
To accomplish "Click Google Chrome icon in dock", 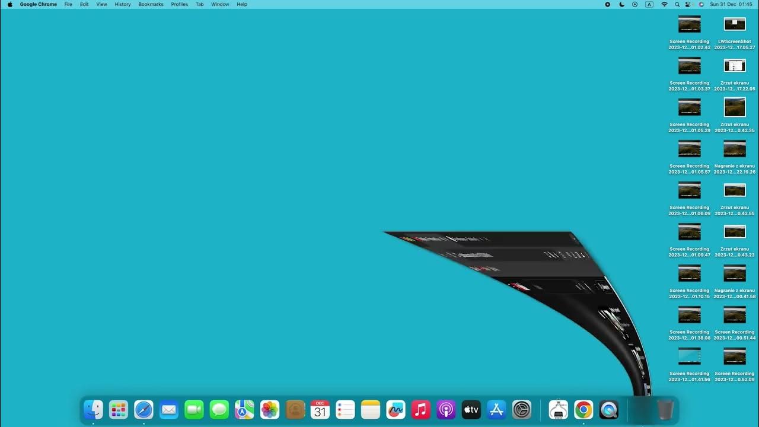I will click(x=583, y=410).
